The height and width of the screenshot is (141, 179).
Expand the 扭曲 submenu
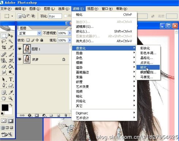tap(104, 53)
